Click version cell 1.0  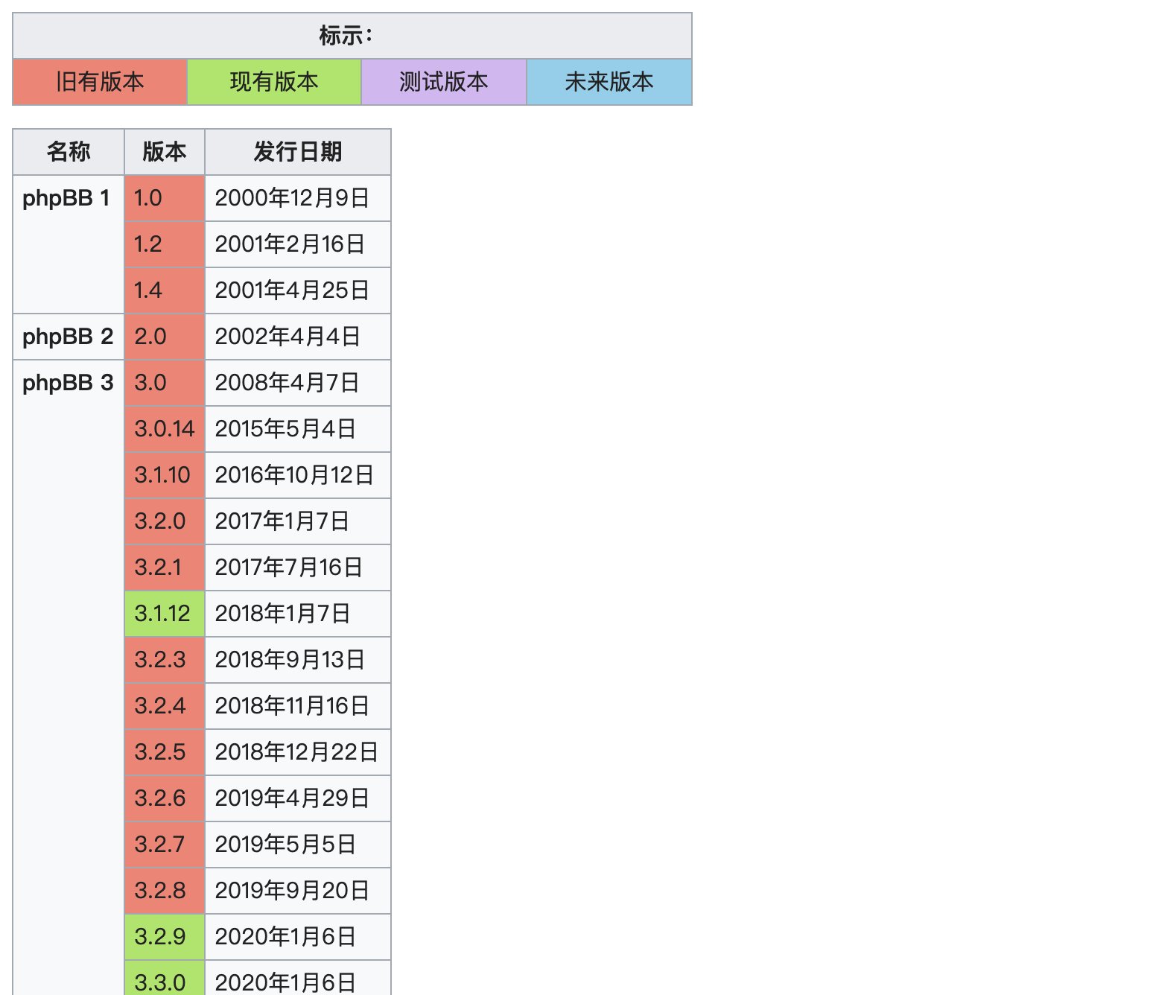click(x=165, y=198)
